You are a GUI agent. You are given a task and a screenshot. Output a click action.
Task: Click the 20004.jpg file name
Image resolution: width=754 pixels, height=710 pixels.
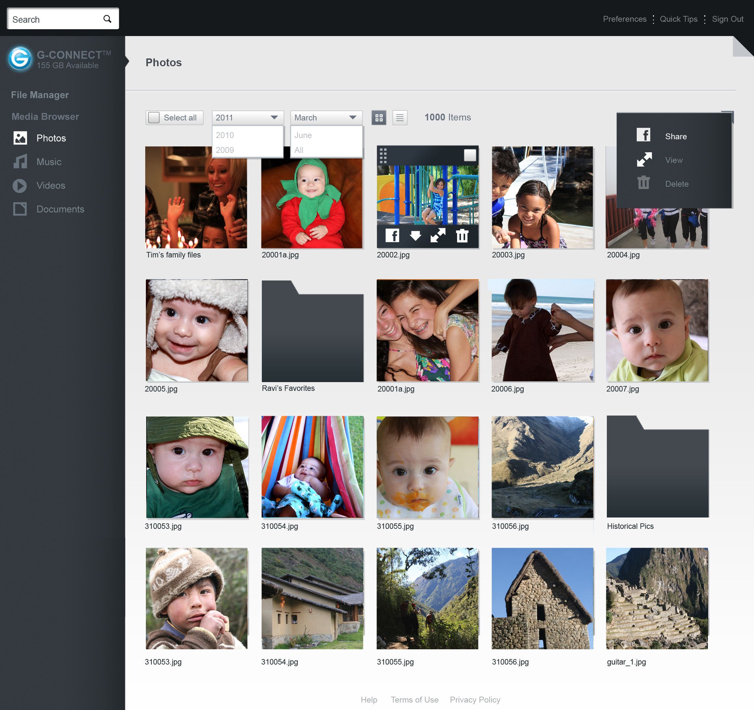(x=623, y=255)
